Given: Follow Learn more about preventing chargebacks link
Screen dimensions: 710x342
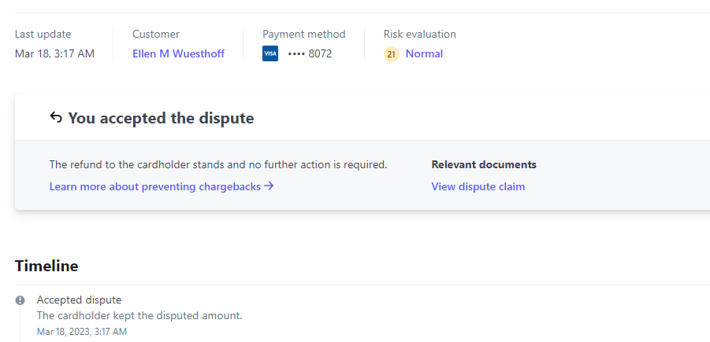Looking at the screenshot, I should pos(155,186).
